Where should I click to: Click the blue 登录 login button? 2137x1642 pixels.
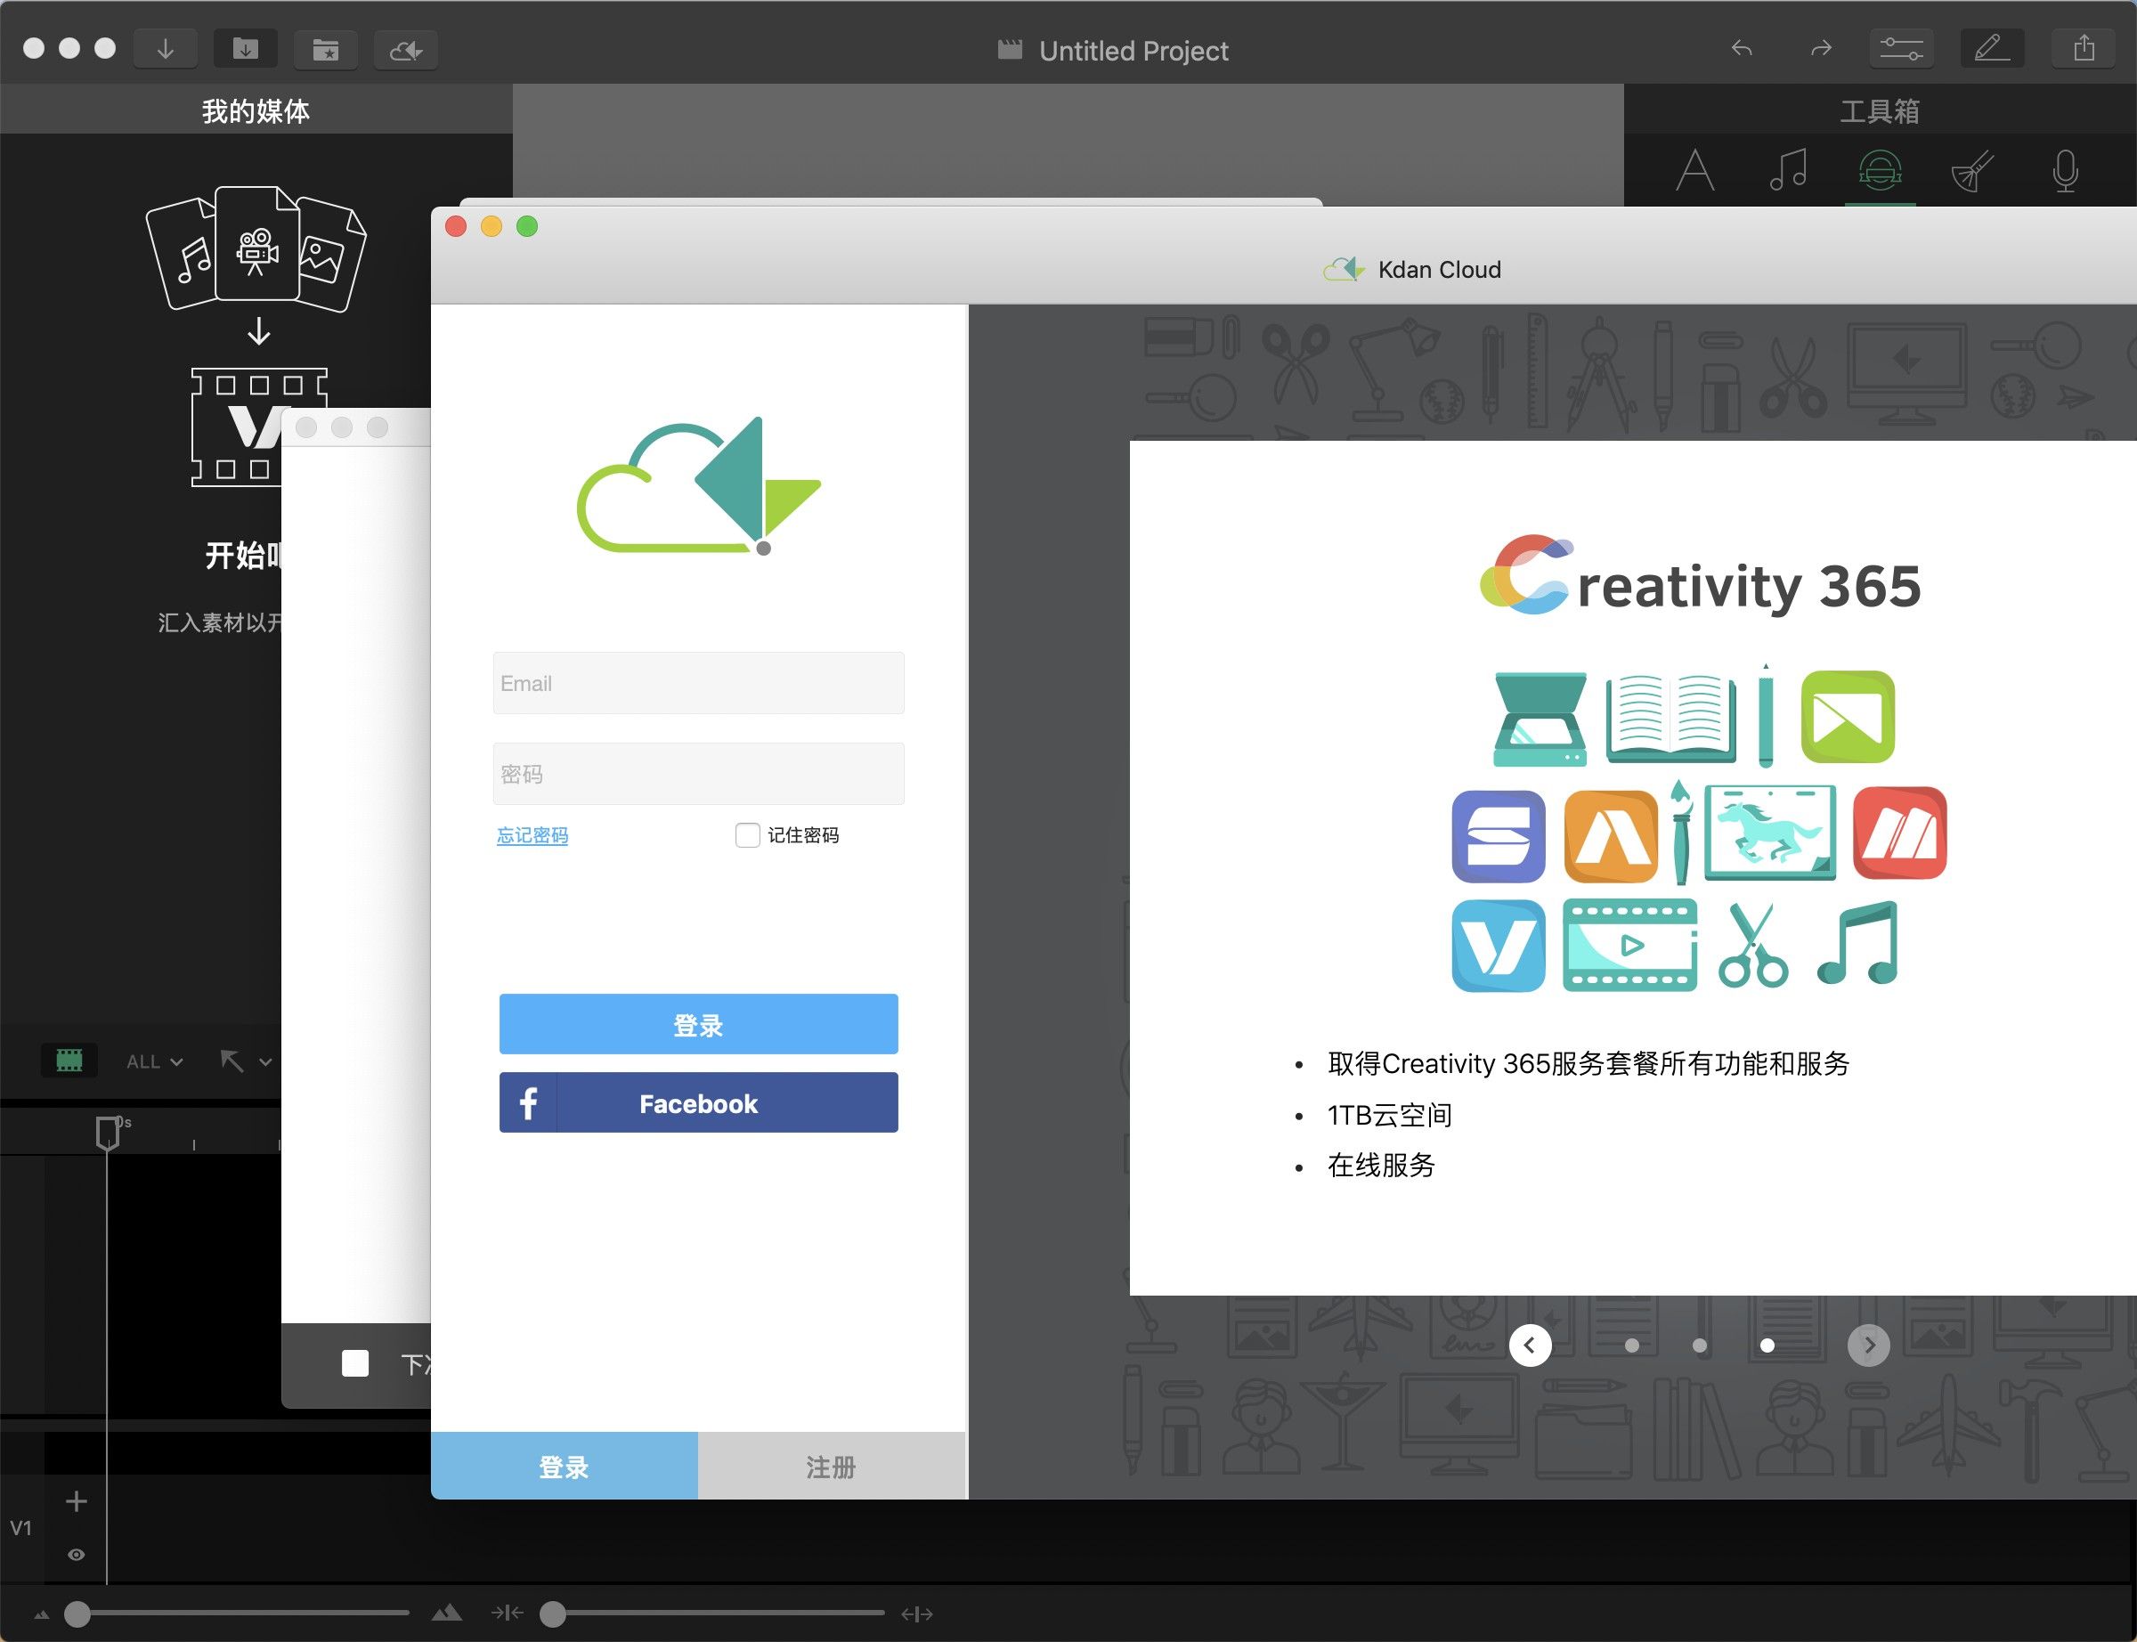pyautogui.click(x=699, y=1024)
